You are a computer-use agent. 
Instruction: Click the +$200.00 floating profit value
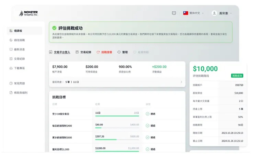tap(159, 67)
